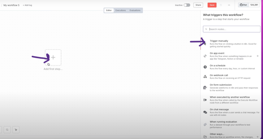The image size is (263, 139).
Task: Switch to the Evaluations tab
Action: pyautogui.click(x=135, y=10)
